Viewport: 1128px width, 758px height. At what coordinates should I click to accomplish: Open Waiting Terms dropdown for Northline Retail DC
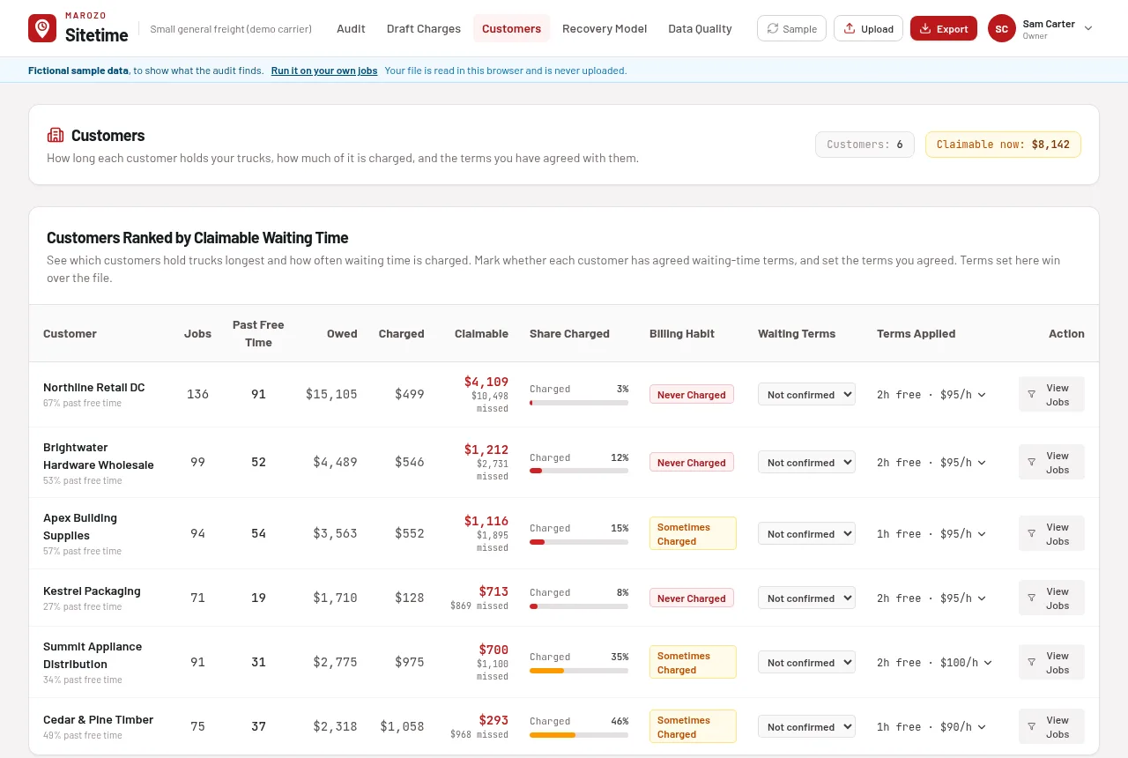(806, 395)
